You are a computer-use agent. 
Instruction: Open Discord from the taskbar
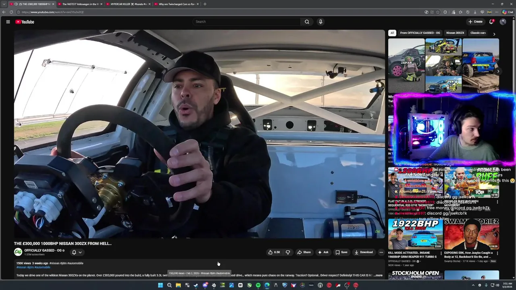point(205,285)
